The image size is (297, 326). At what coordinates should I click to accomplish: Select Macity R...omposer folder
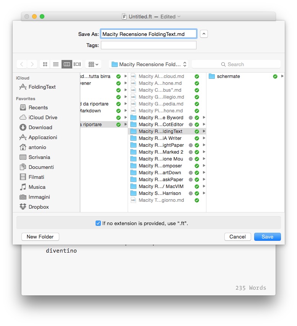[x=167, y=166]
